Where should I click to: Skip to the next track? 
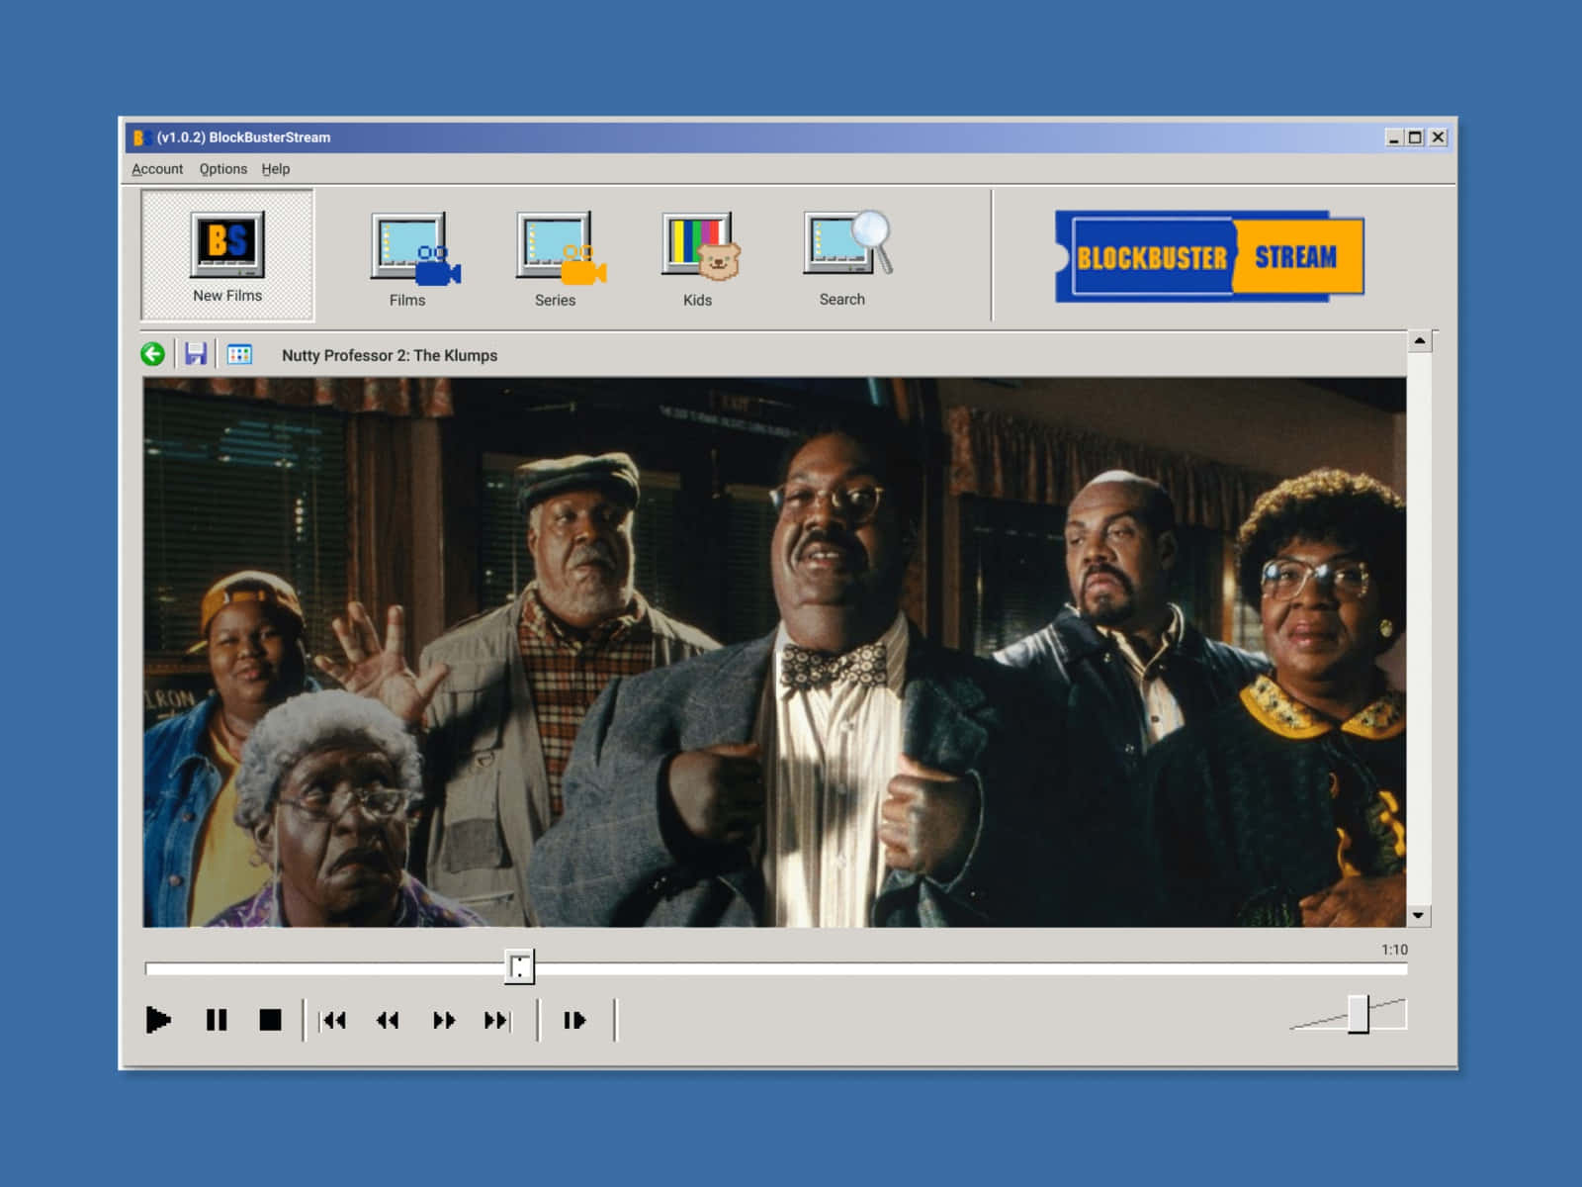click(497, 1020)
